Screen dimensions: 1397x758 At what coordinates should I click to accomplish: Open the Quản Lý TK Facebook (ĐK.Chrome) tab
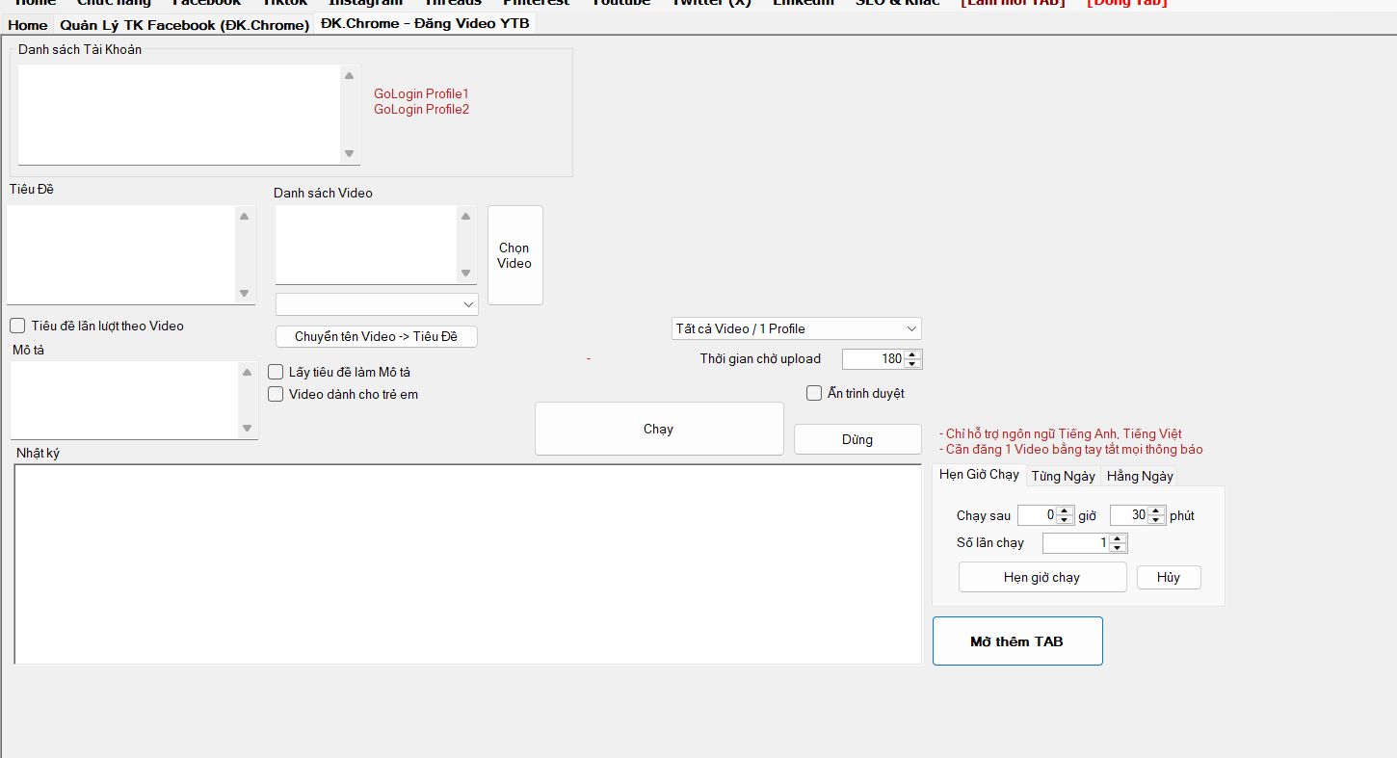click(184, 25)
